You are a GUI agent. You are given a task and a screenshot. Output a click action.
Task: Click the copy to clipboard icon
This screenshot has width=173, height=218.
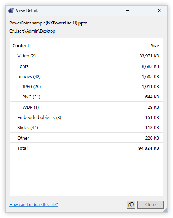(x=131, y=204)
